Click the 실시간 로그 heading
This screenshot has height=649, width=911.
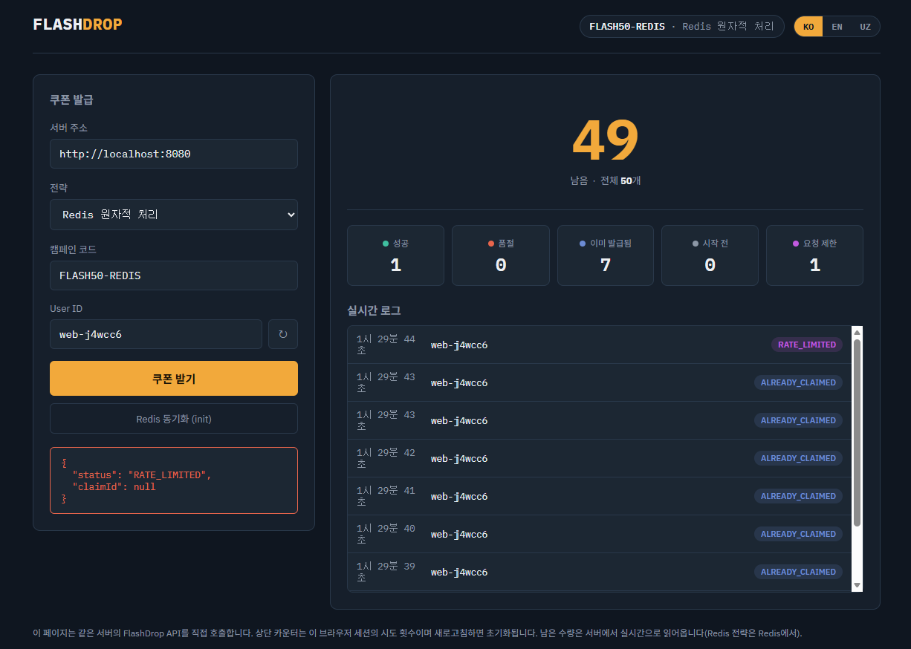(374, 310)
